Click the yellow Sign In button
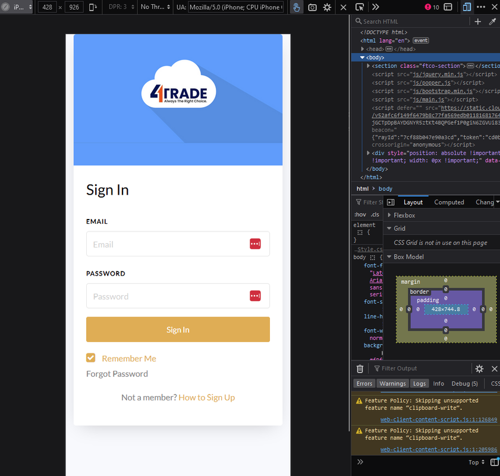Screen dimensions: 500x476 pos(178,330)
